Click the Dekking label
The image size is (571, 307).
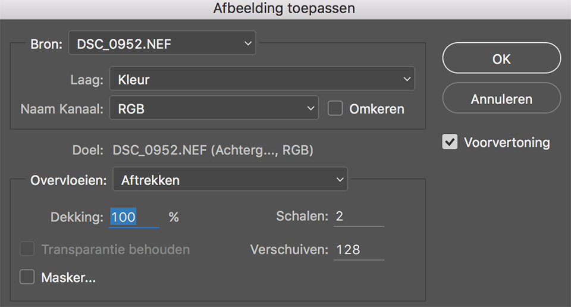(77, 217)
